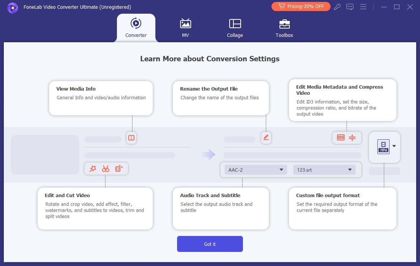420x266 pixels.
Task: Click the magic wand edit icon
Action: pyautogui.click(x=93, y=169)
